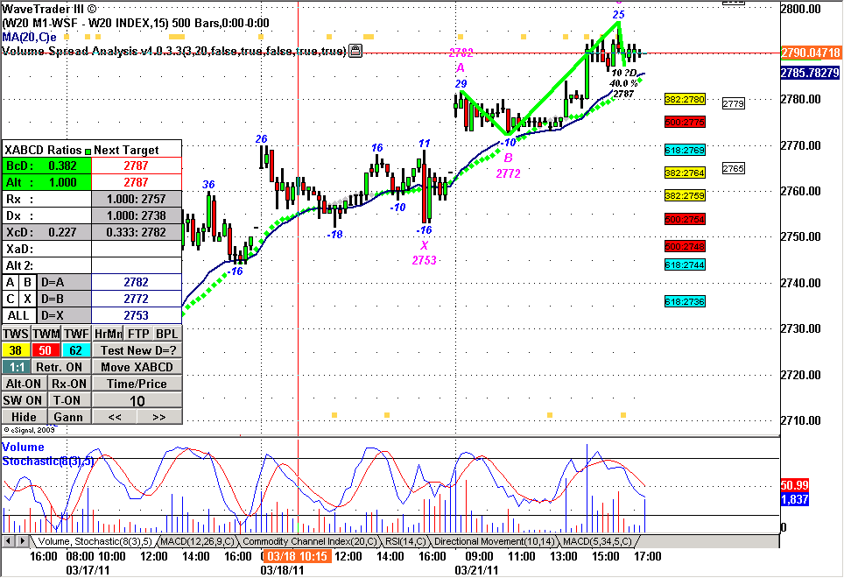Click the cyan 618:2736 Fibonacci label
844x578 pixels.
pyautogui.click(x=685, y=301)
